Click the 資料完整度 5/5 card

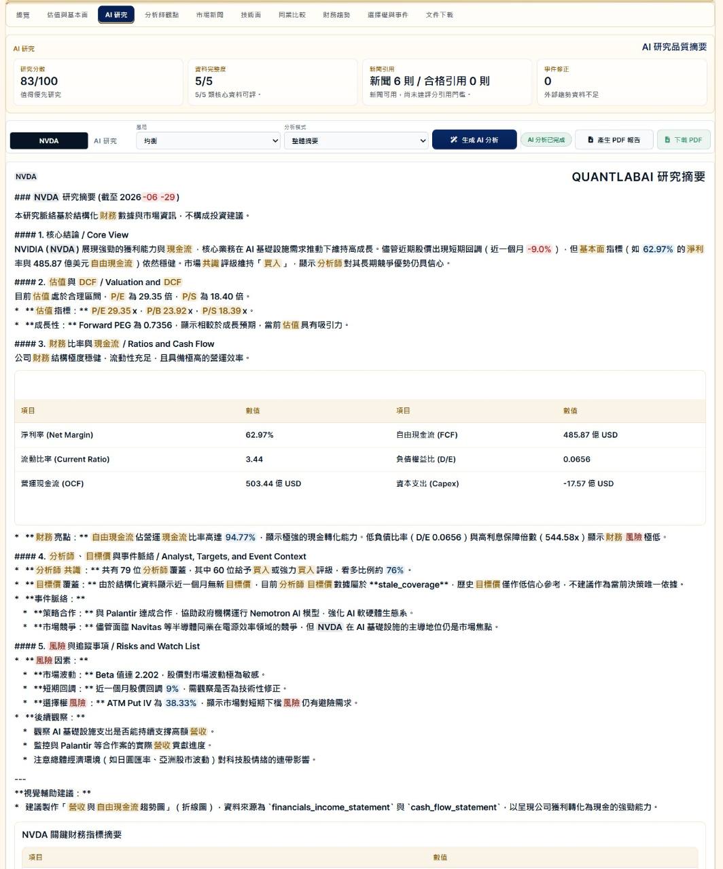272,82
